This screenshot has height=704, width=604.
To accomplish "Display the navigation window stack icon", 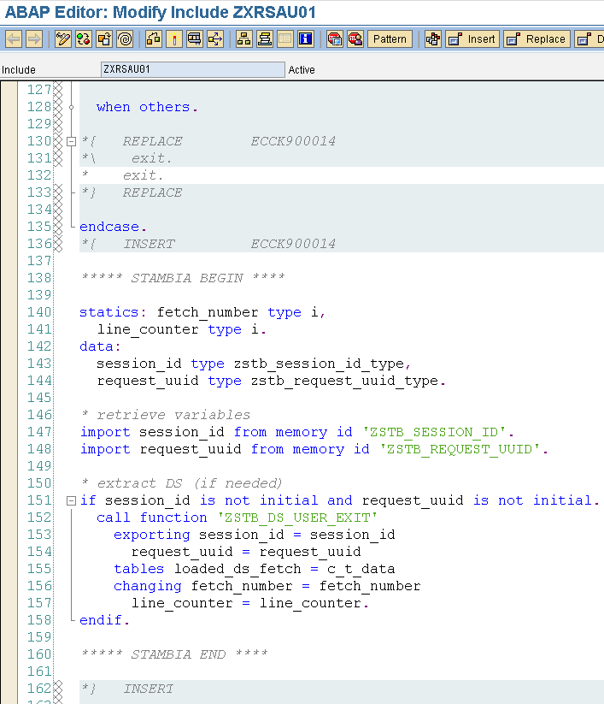I will point(265,39).
